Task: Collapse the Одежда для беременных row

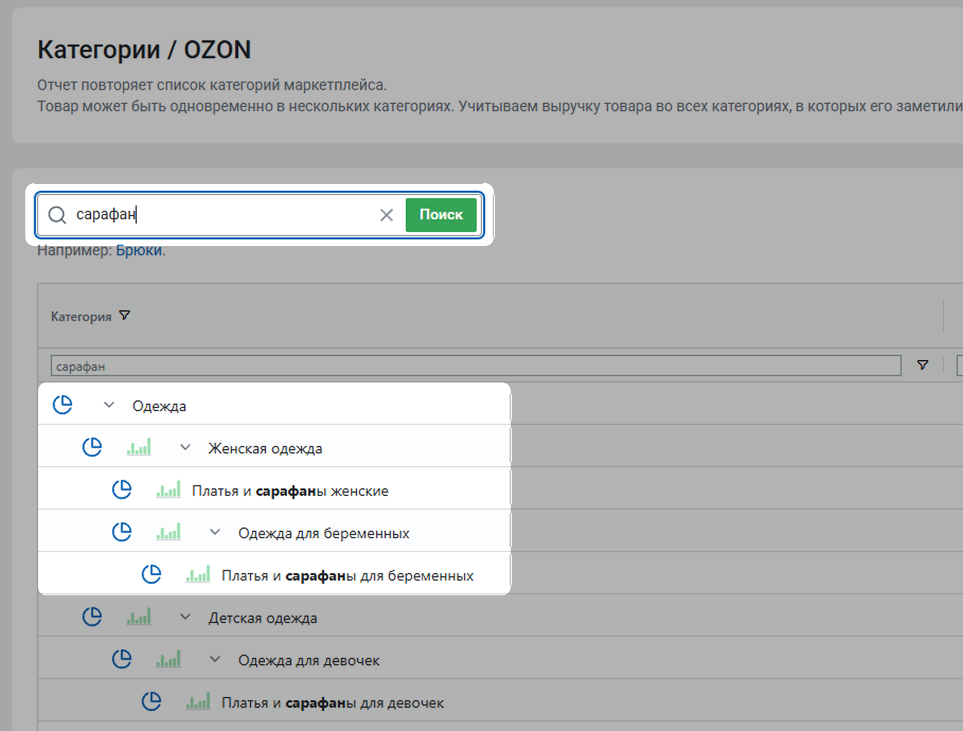Action: pos(215,532)
